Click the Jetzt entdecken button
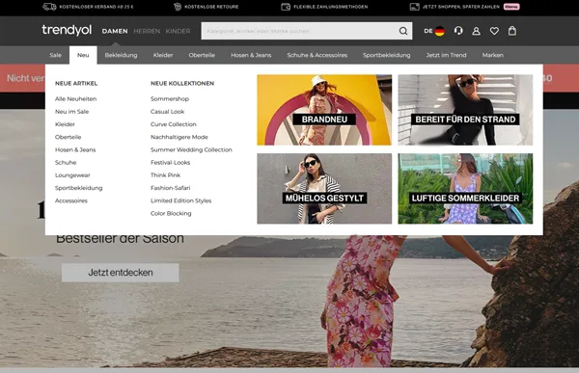The width and height of the screenshot is (579, 373). click(x=121, y=273)
